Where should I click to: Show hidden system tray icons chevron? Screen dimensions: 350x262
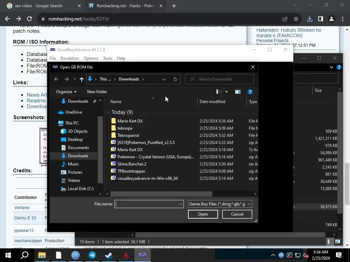point(273,255)
